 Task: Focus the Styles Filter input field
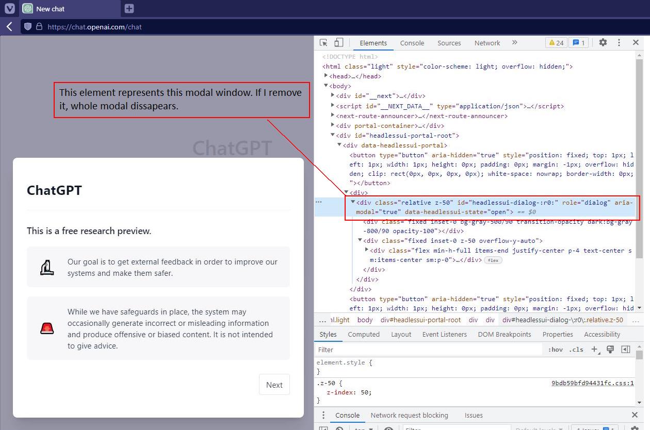429,350
